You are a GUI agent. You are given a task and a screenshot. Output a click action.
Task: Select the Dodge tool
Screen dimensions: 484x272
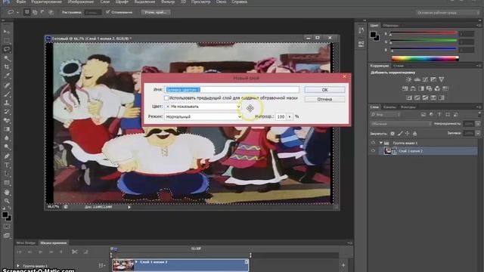(x=7, y=147)
